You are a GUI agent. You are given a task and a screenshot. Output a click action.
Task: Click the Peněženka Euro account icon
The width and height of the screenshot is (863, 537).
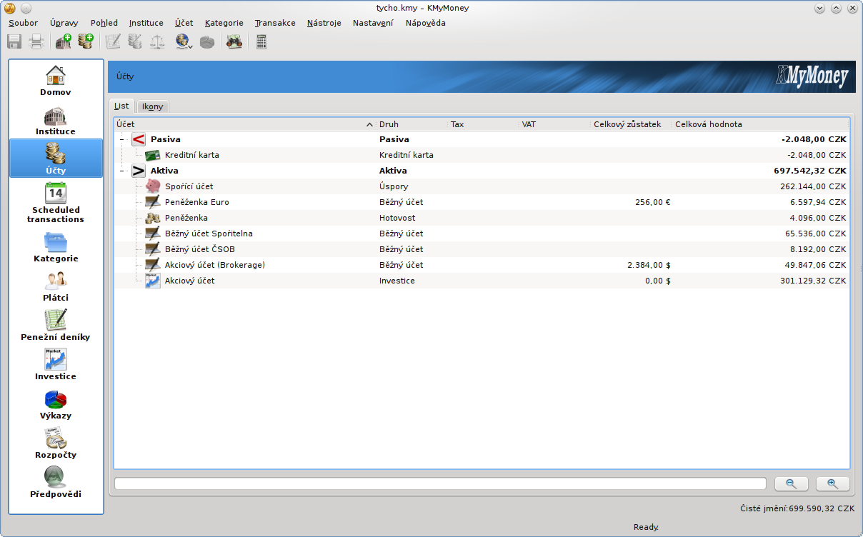(x=153, y=202)
